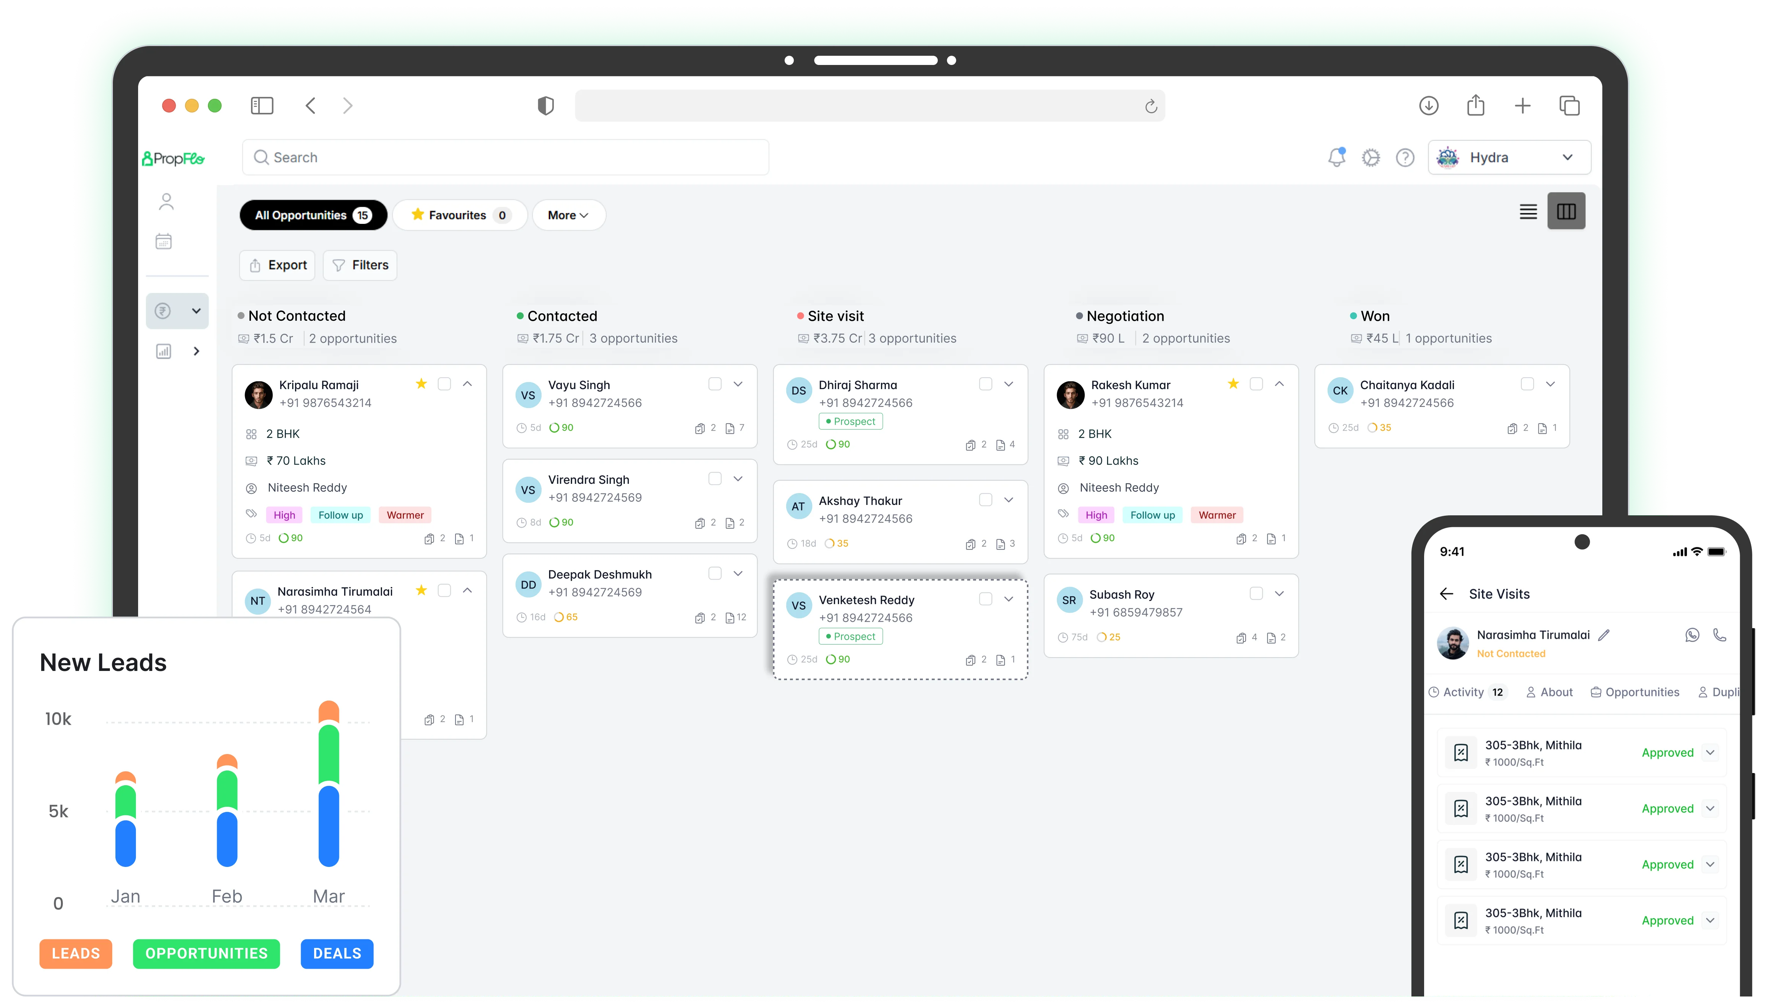The height and width of the screenshot is (1008, 1782).
Task: Click WhatsApp icon for Narasimha Tirumalai
Action: click(1692, 635)
